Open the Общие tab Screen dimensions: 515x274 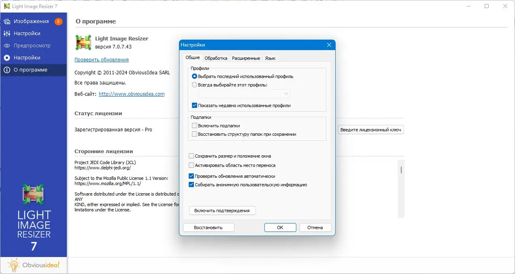tap(192, 58)
